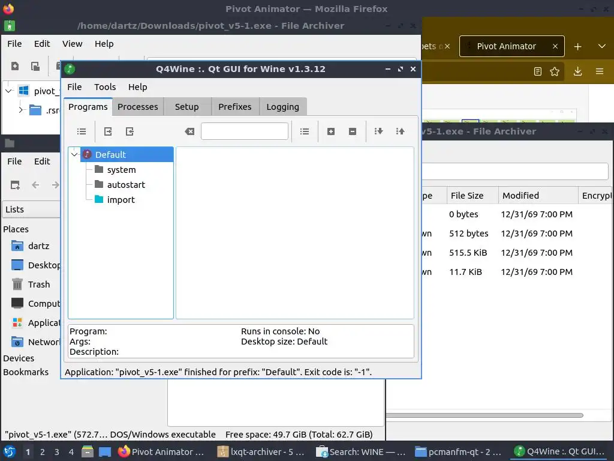Click the Modified column header
The height and width of the screenshot is (461, 614).
pyautogui.click(x=538, y=196)
